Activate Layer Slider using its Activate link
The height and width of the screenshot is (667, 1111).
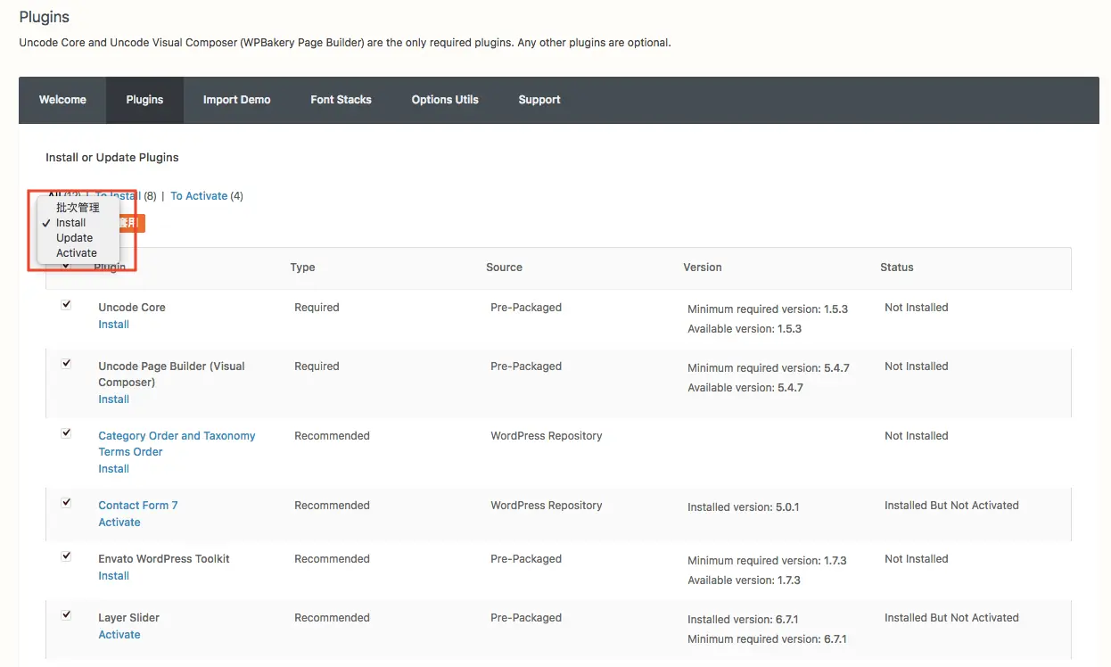coord(119,635)
